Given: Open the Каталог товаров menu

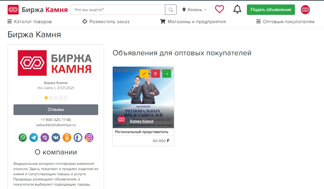Looking at the screenshot, I should [x=29, y=21].
